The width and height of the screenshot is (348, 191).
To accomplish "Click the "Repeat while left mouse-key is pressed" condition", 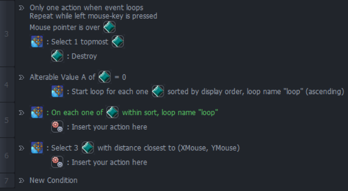I will 94,16.
